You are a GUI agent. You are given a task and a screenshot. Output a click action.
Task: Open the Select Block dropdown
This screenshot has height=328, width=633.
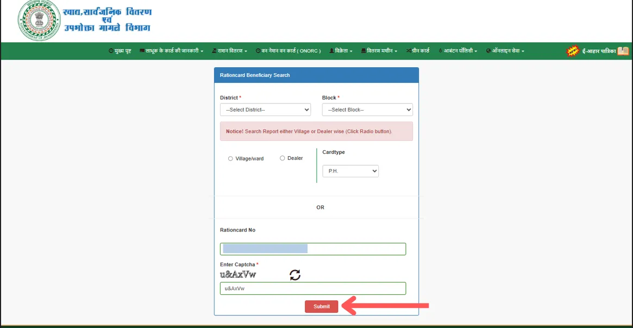[x=367, y=110]
